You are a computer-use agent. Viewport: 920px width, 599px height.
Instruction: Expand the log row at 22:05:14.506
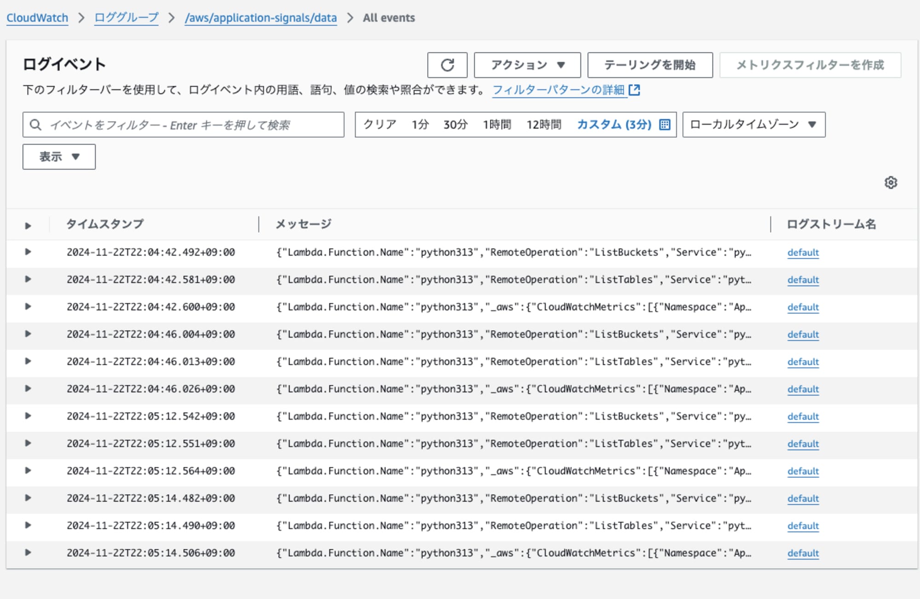(28, 552)
